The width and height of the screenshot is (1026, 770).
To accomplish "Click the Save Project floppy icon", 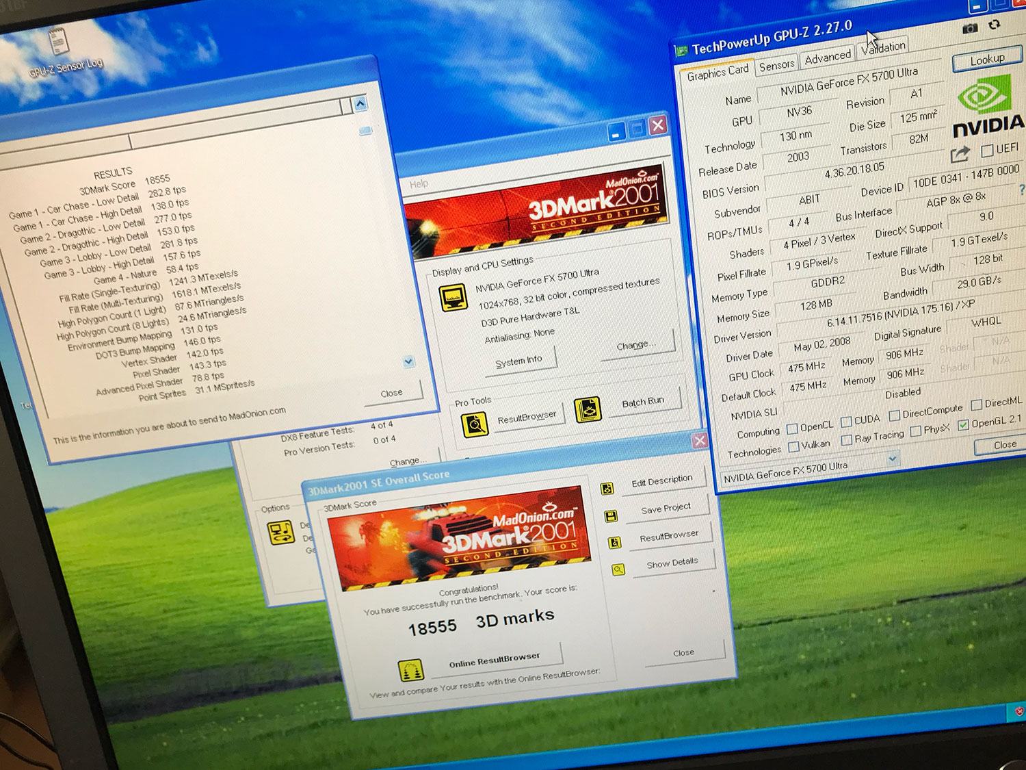I will click(611, 516).
